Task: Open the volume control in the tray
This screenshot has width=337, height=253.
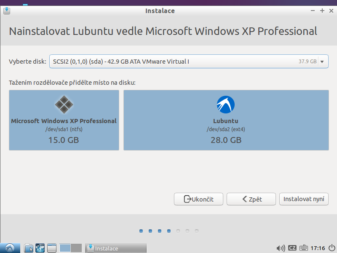Action: (x=281, y=248)
